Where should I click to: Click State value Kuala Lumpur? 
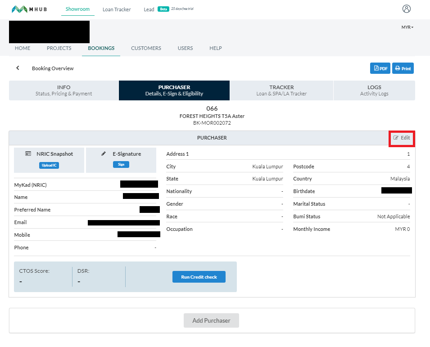(x=267, y=179)
